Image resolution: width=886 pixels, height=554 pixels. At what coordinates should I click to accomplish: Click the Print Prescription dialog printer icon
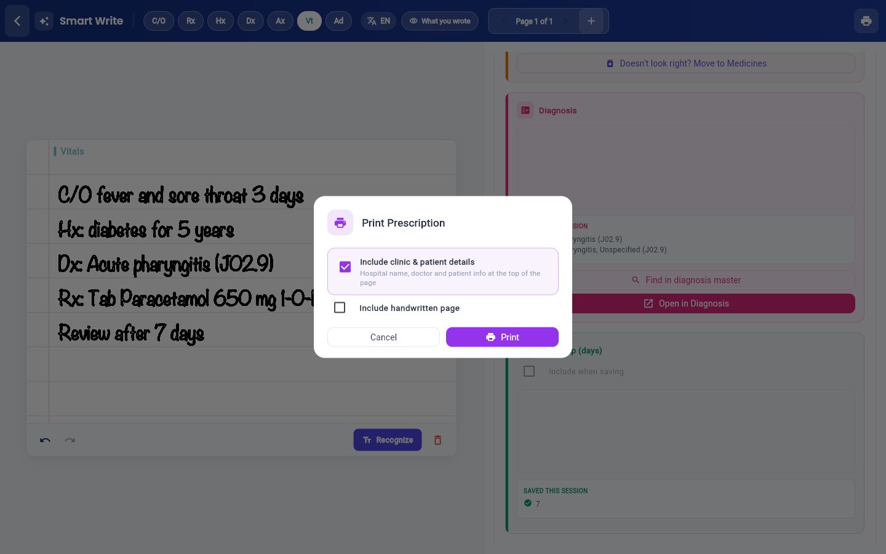340,223
